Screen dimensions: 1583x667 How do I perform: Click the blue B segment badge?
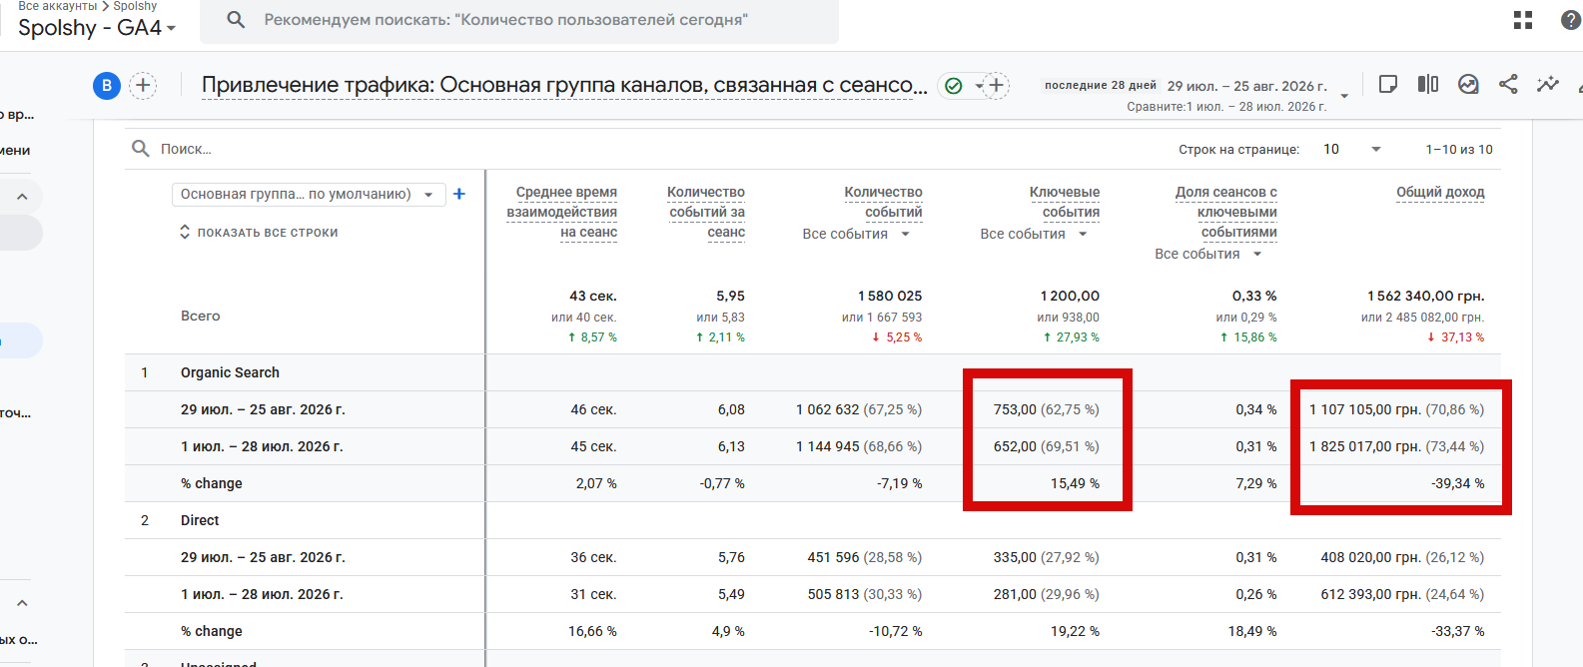[107, 86]
